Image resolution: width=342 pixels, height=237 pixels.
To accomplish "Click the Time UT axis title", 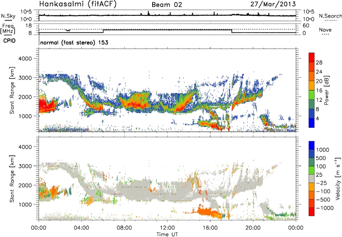I will click(167, 234).
